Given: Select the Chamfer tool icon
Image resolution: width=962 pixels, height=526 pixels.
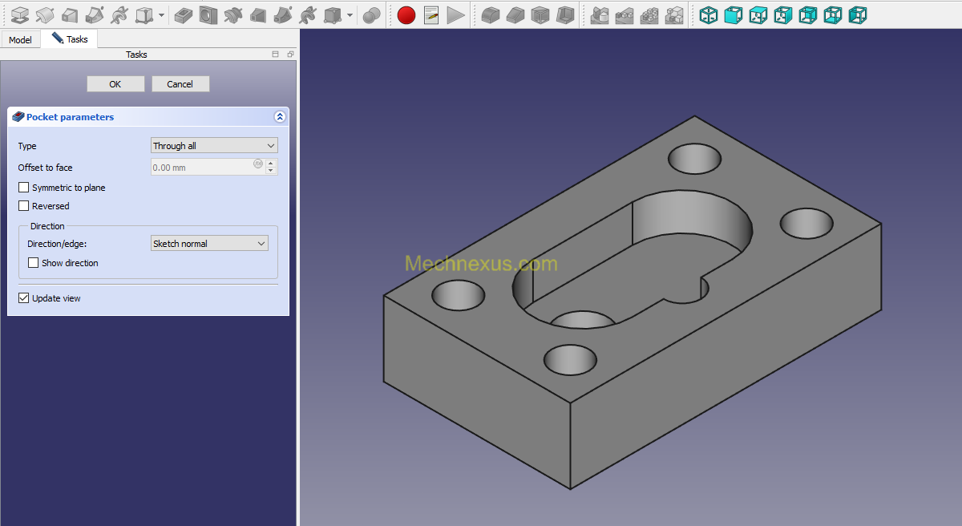Looking at the screenshot, I should pos(515,14).
